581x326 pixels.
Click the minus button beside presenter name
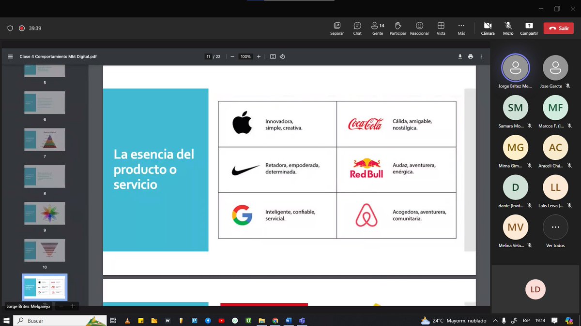61,306
